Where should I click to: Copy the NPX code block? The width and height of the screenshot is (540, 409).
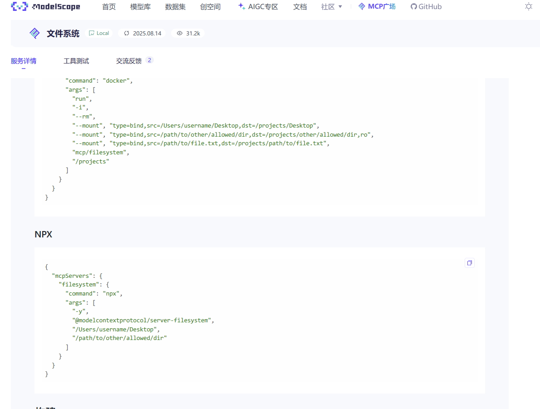coord(469,263)
